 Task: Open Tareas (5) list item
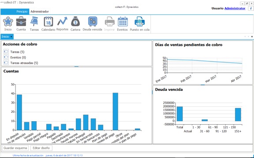17,52
